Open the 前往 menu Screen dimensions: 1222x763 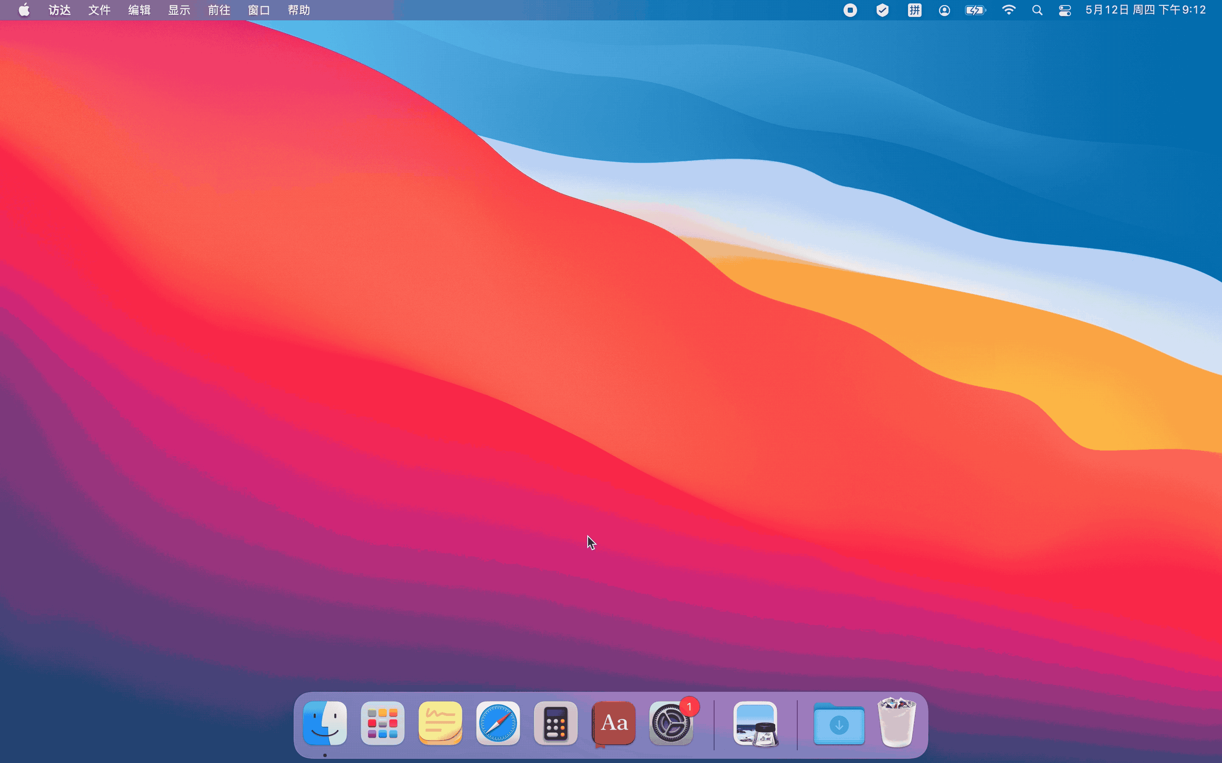pyautogui.click(x=219, y=10)
